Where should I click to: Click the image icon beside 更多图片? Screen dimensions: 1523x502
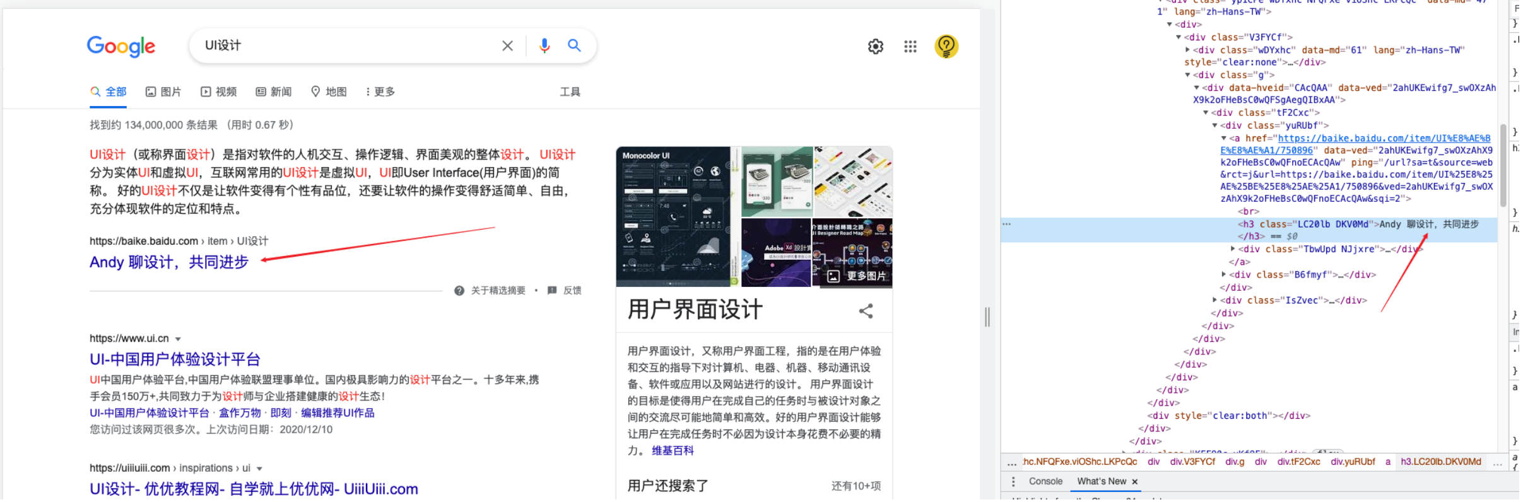[833, 276]
